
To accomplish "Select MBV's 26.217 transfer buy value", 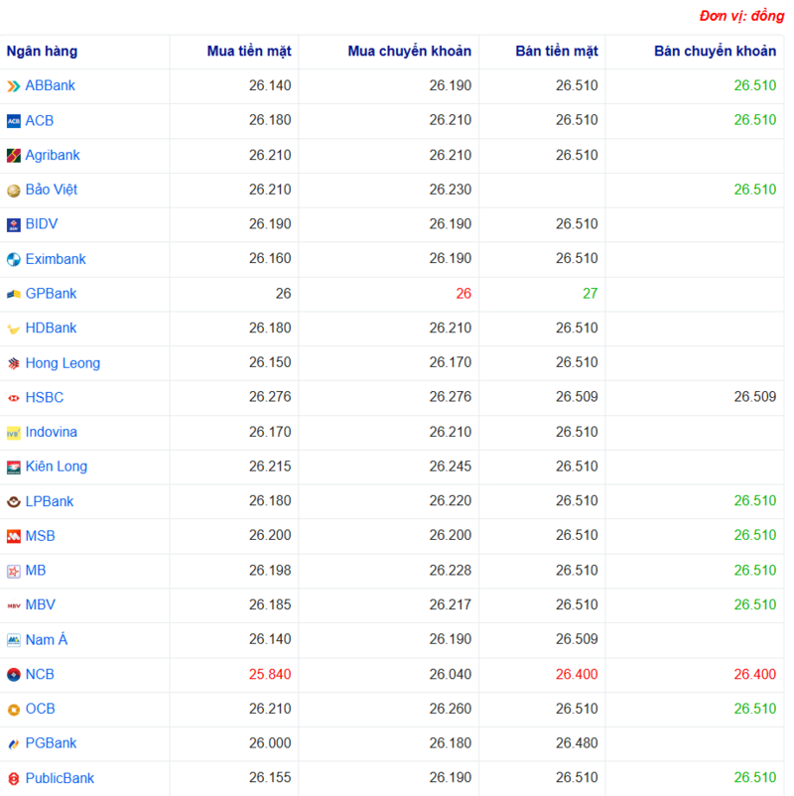I will (451, 605).
